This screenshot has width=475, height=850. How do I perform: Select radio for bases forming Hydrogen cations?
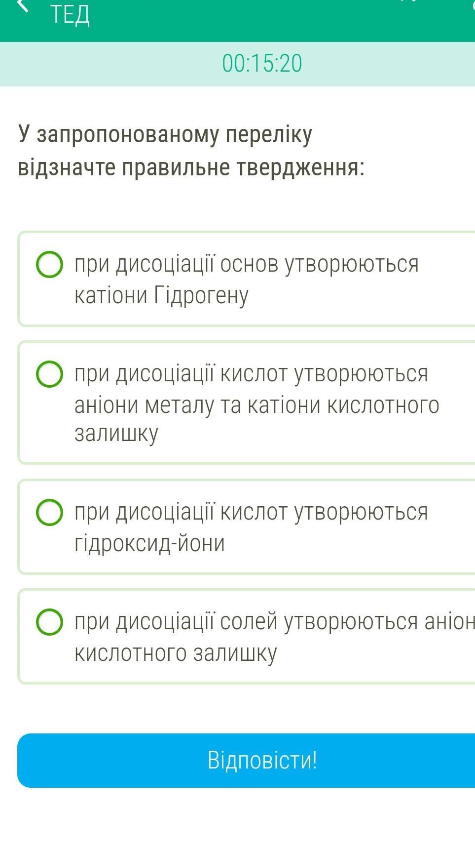pos(49,264)
